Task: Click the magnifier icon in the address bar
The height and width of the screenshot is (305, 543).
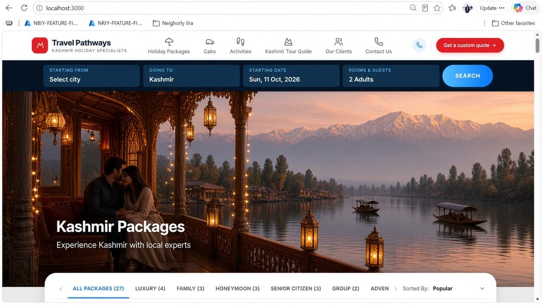Action: (413, 8)
